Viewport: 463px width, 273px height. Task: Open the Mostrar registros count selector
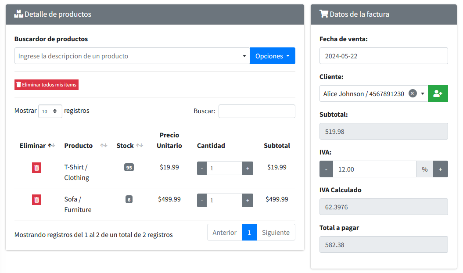coord(50,111)
